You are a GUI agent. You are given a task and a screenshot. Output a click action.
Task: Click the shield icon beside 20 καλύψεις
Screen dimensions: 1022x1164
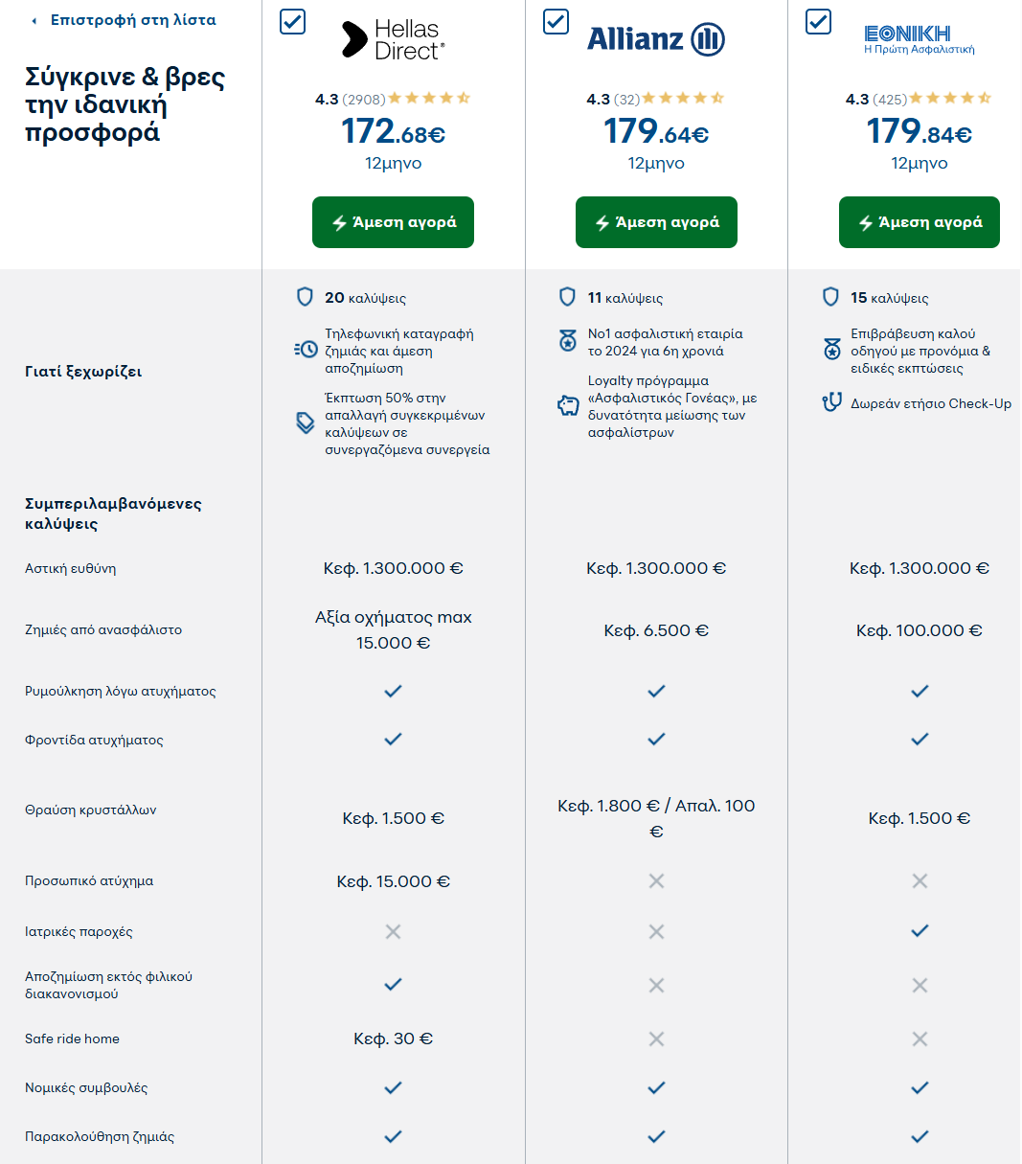[305, 297]
